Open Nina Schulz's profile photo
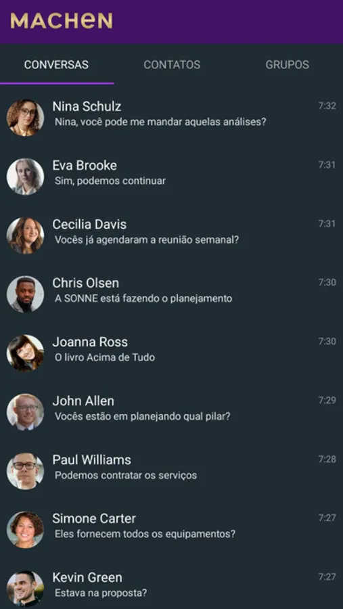The height and width of the screenshot is (609, 343). point(25,118)
